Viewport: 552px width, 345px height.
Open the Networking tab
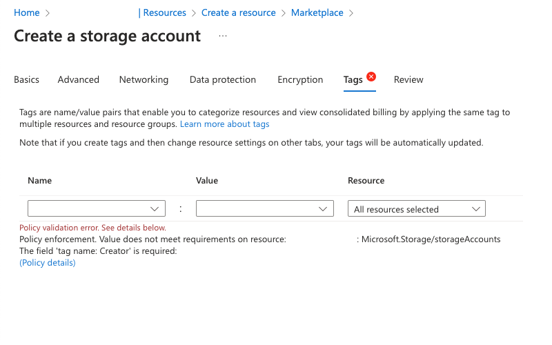144,79
